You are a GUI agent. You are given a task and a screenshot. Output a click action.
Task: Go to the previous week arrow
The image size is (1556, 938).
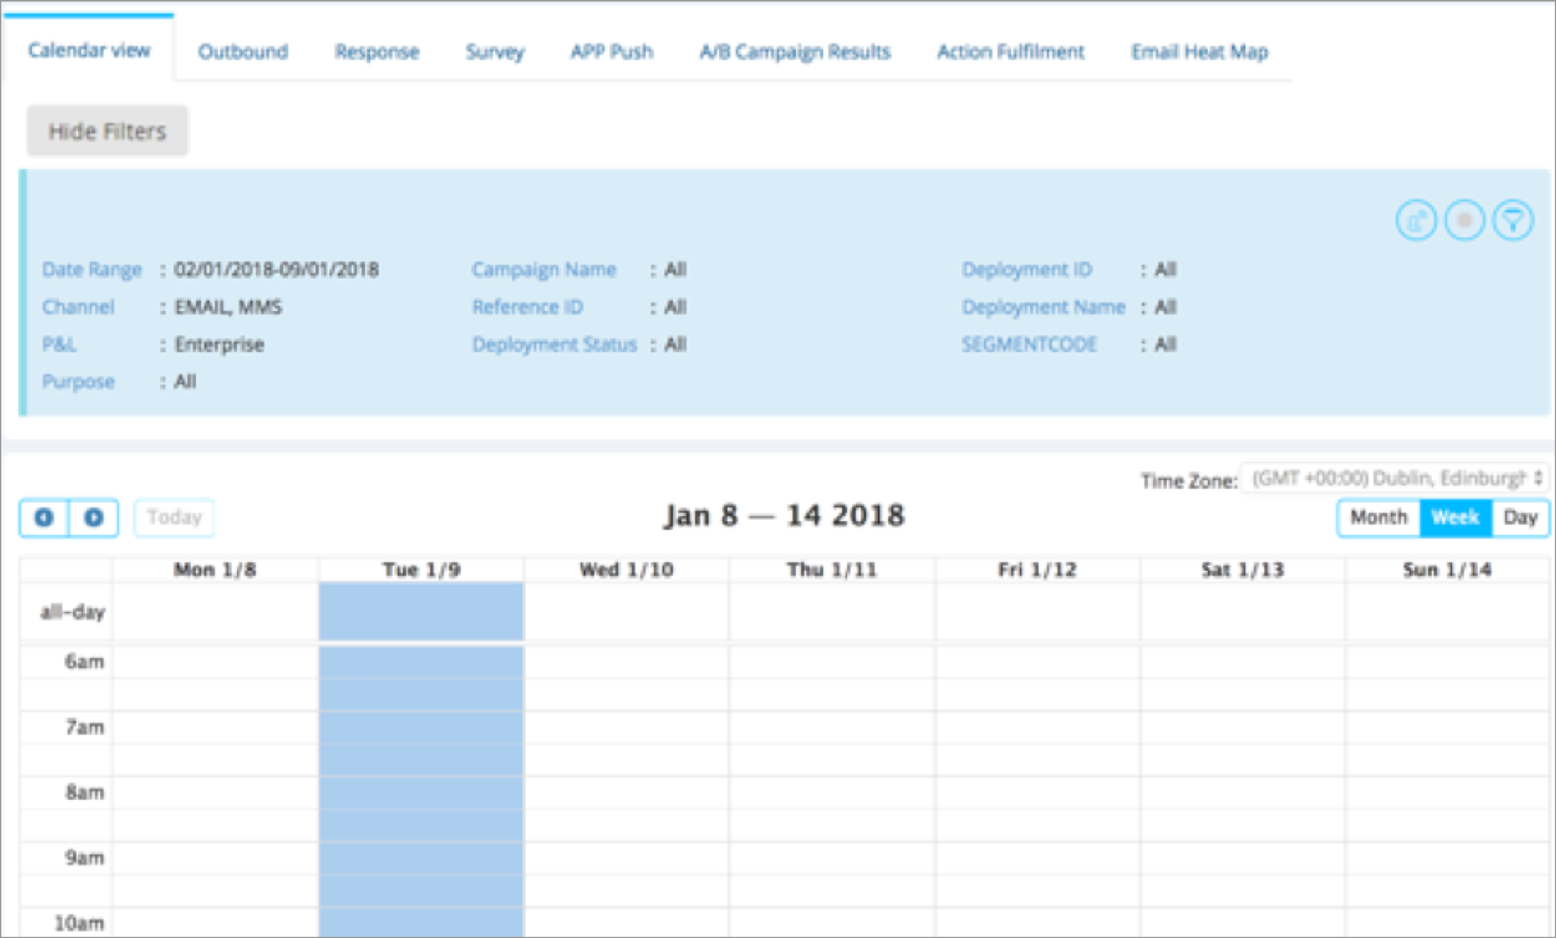(x=44, y=518)
